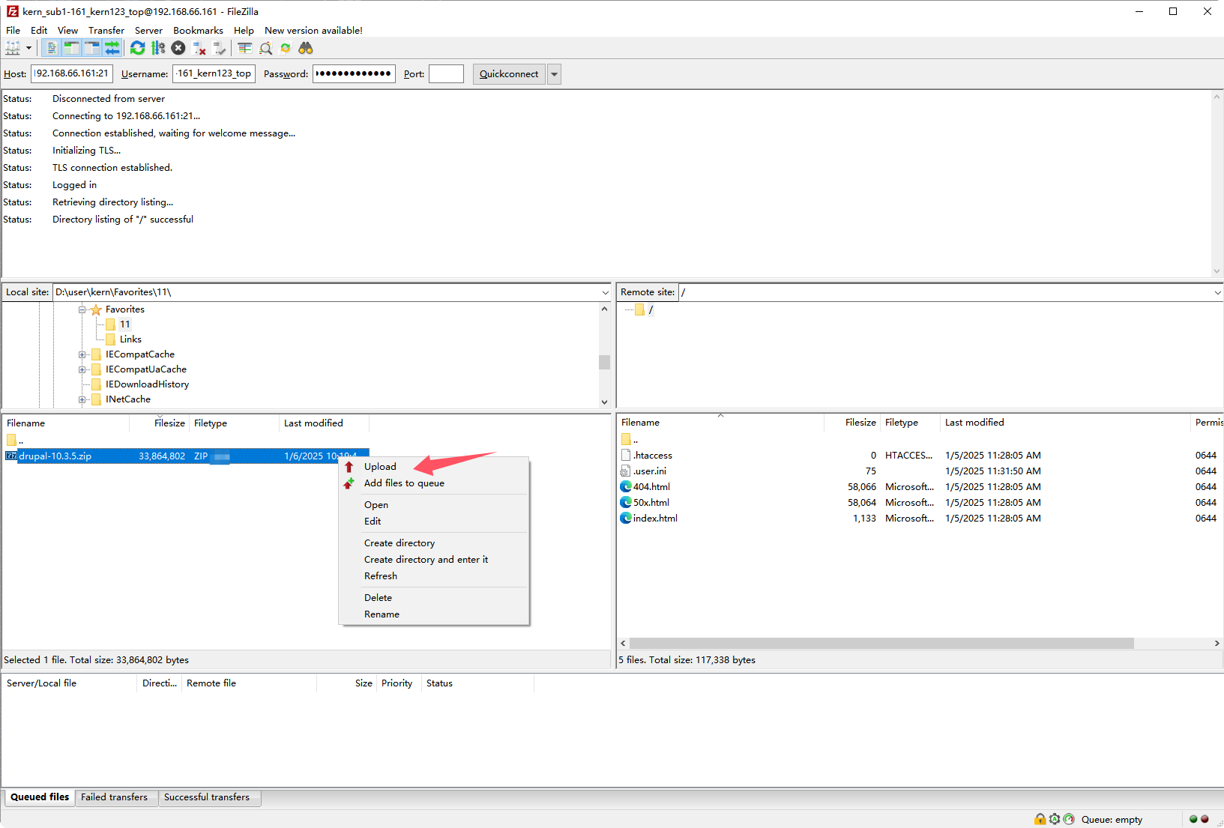Viewport: 1224px width, 828px height.
Task: Click the remote pane horizontal scrollbar
Action: (x=881, y=644)
